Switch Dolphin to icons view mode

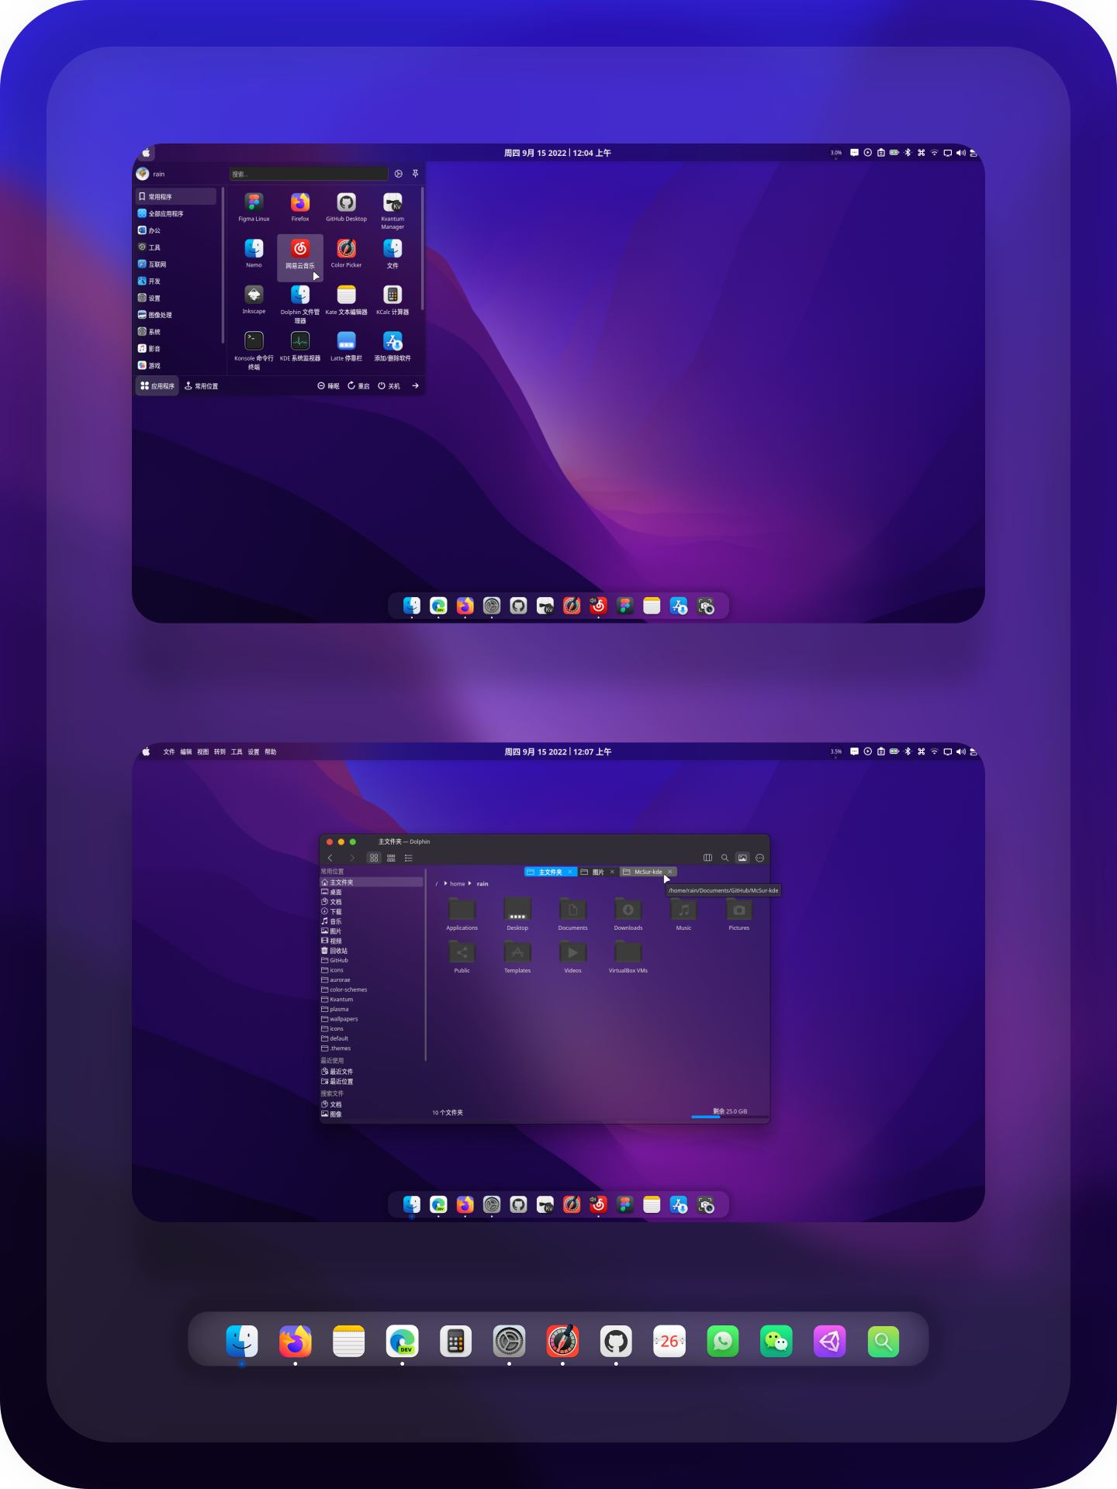[374, 858]
